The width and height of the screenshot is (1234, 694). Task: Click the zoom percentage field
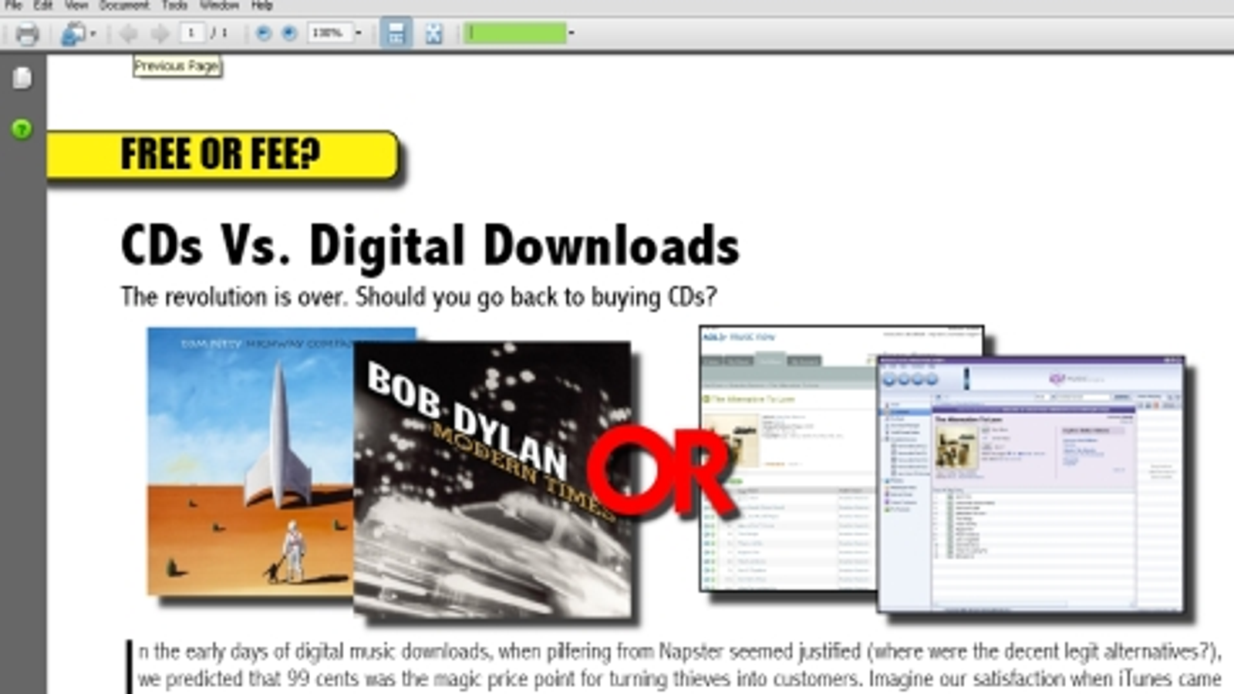(329, 33)
